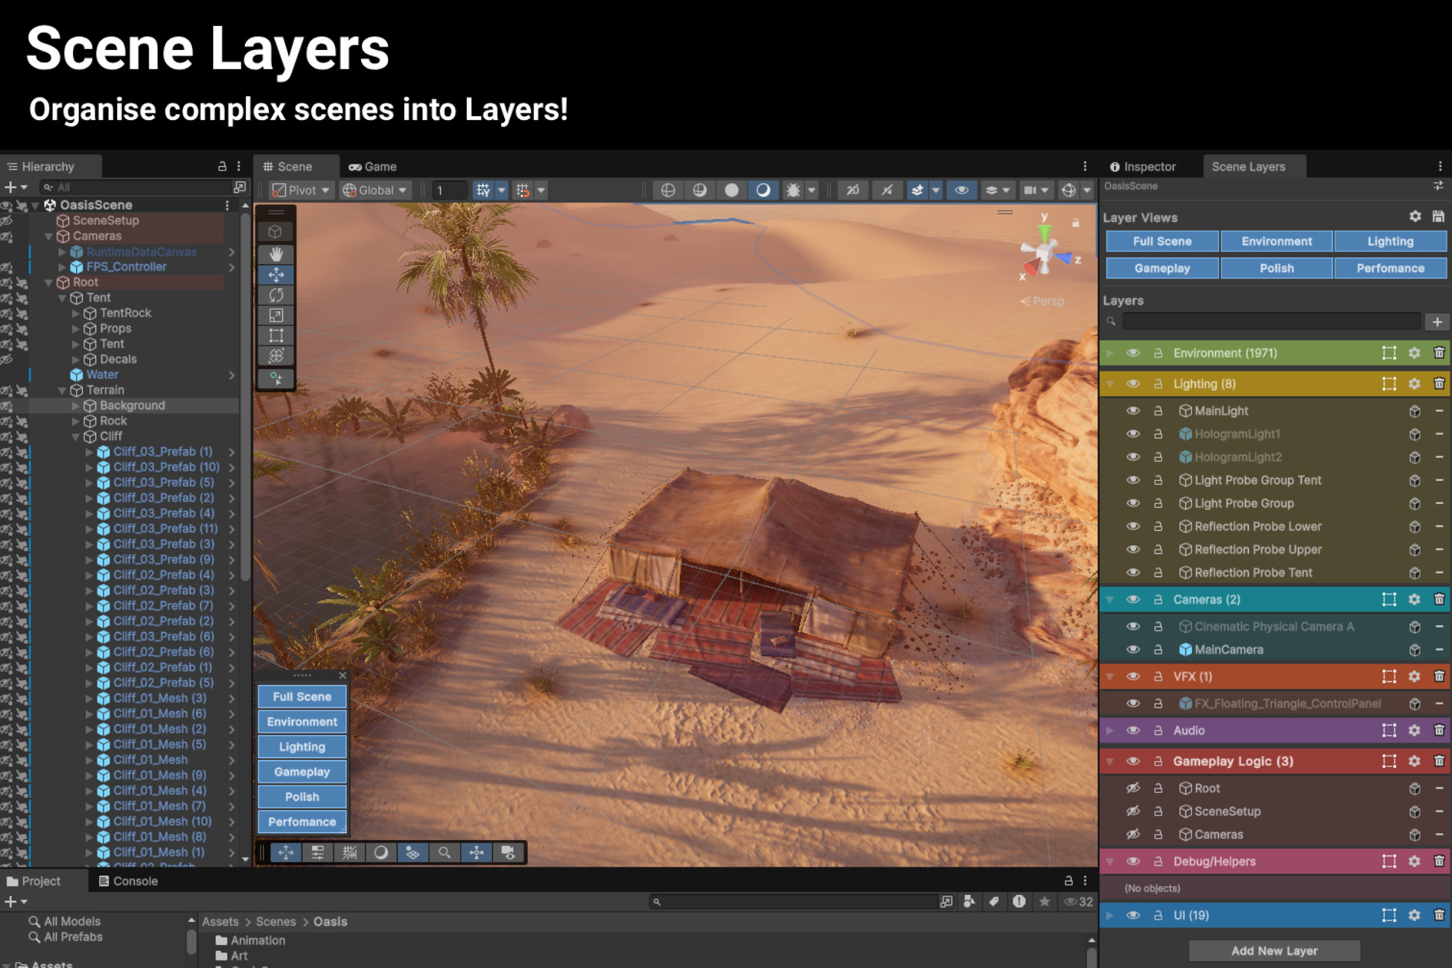Click Gameplay in the scene overlay
The image size is (1452, 968).
[x=302, y=771]
